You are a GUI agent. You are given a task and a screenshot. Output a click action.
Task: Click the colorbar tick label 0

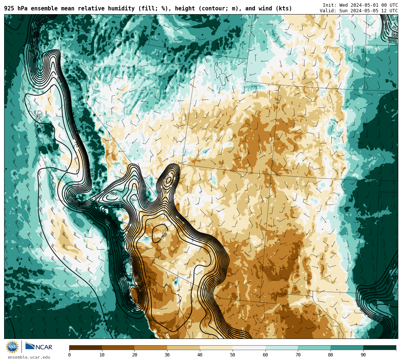coord(70,355)
